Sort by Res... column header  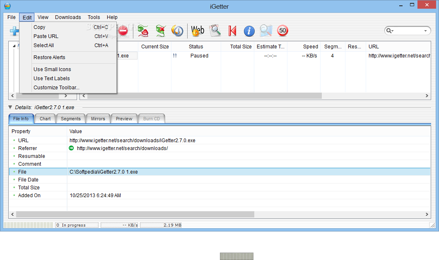(x=356, y=47)
